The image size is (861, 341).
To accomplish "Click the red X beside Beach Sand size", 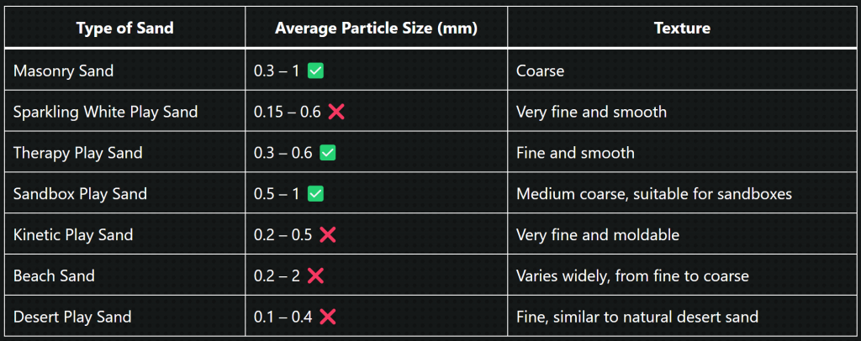I will click(315, 275).
